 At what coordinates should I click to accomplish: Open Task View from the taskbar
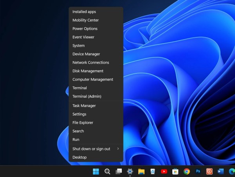click(x=119, y=172)
